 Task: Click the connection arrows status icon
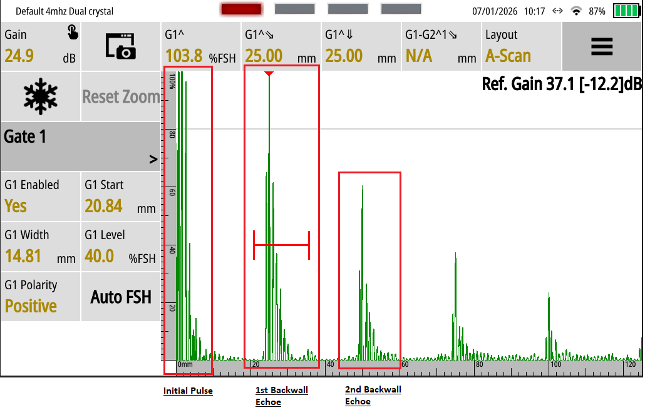click(x=557, y=11)
